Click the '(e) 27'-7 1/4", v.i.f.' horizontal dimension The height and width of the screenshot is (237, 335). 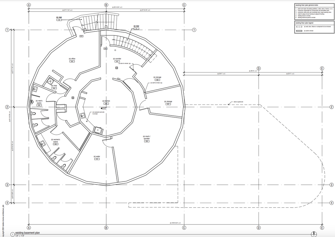[x=68, y=10]
